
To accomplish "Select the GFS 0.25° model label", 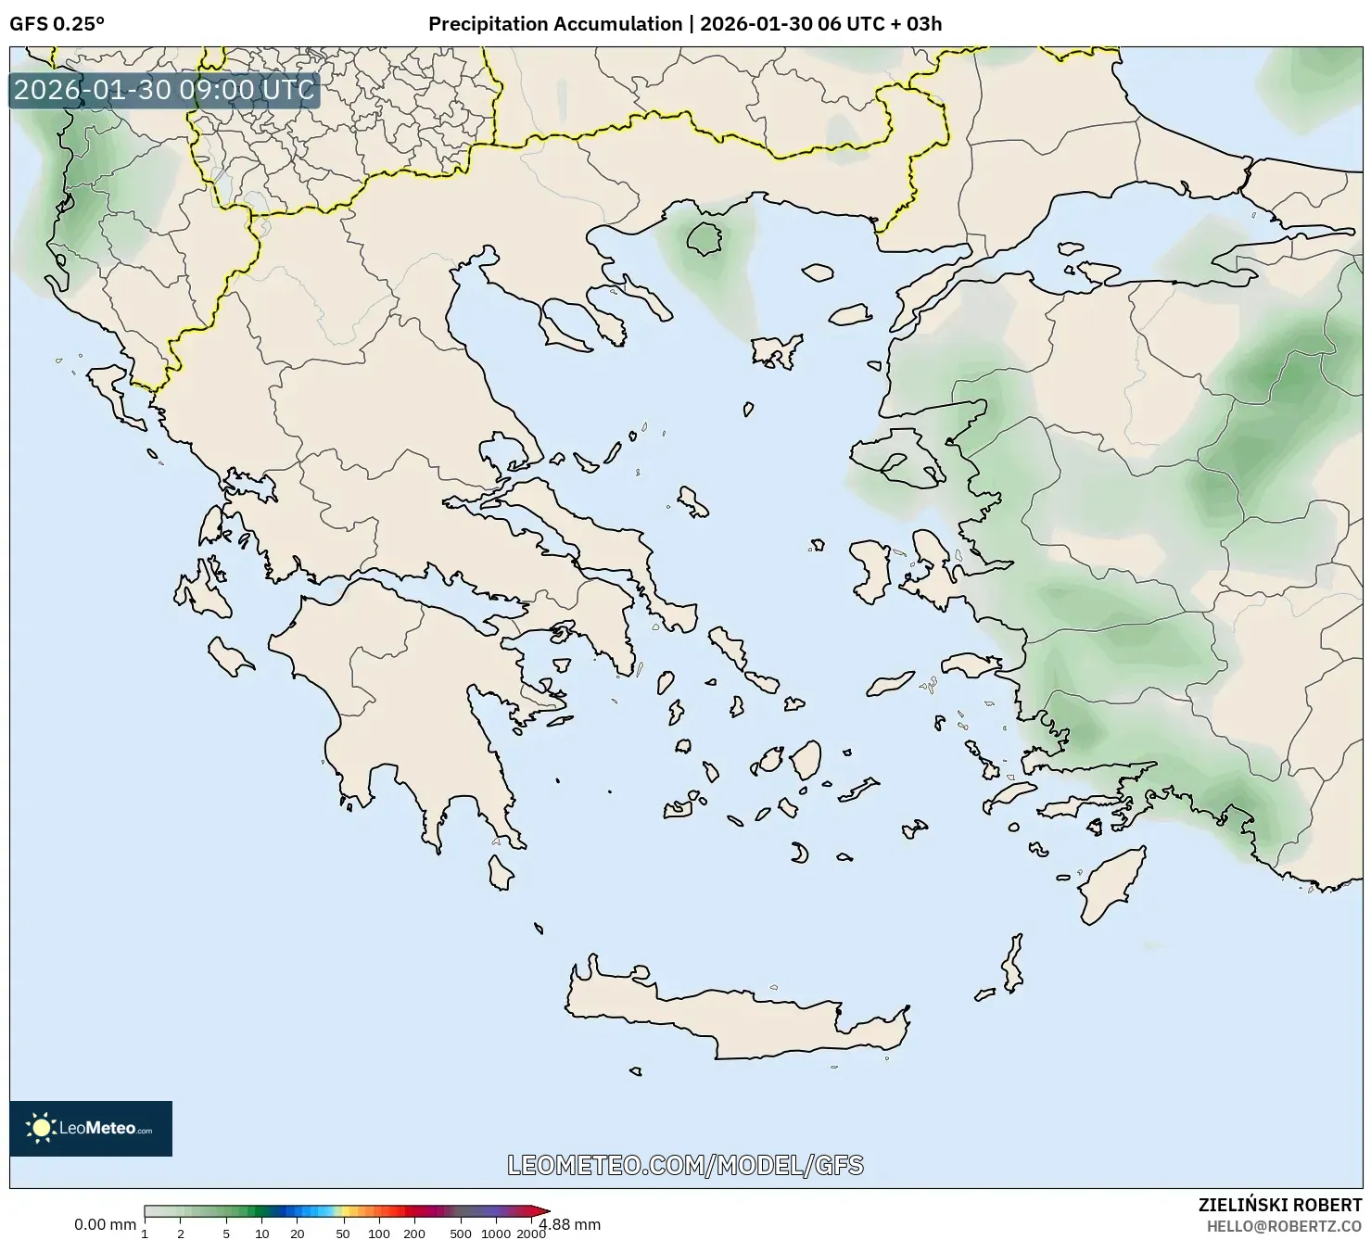I will pyautogui.click(x=57, y=25).
